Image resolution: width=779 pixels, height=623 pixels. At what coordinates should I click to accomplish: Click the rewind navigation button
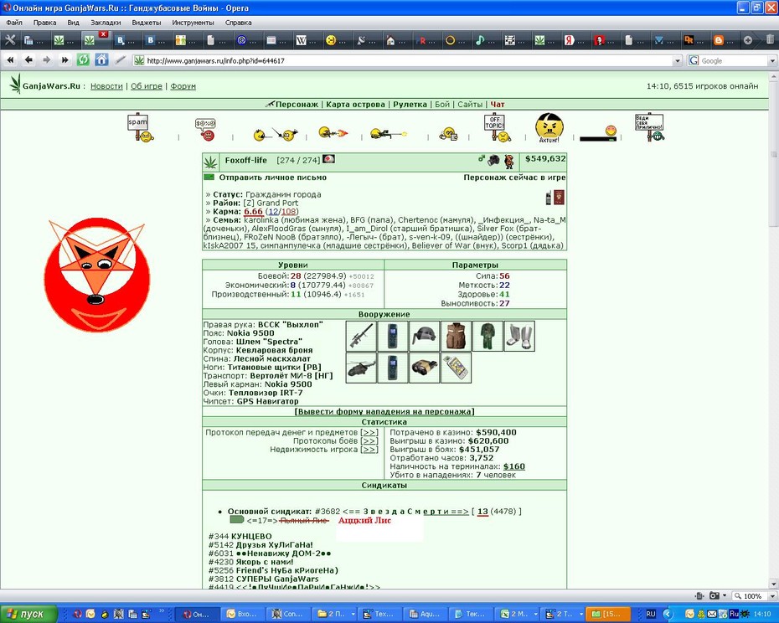10,60
